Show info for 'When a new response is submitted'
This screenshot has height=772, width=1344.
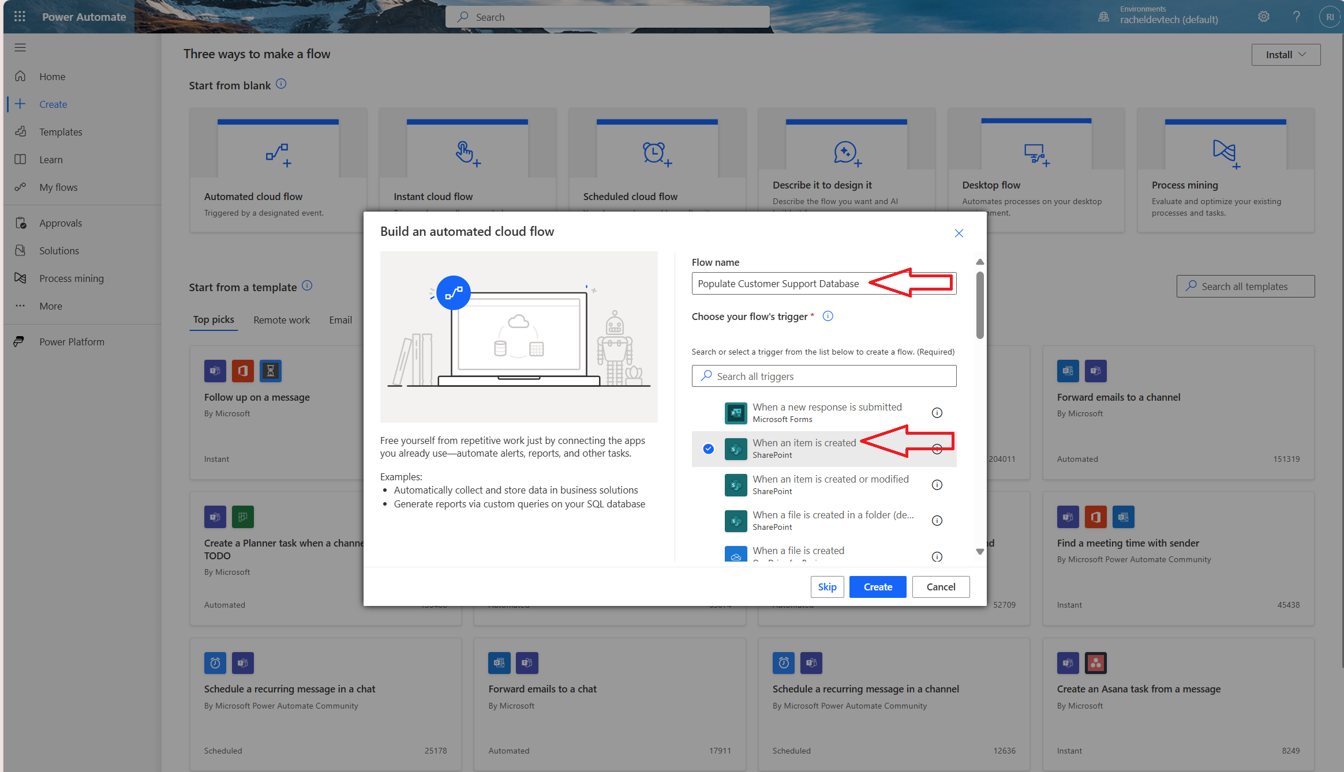pyautogui.click(x=937, y=413)
